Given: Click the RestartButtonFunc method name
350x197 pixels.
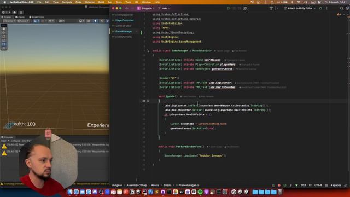Looking at the screenshot, I should click(189, 147).
